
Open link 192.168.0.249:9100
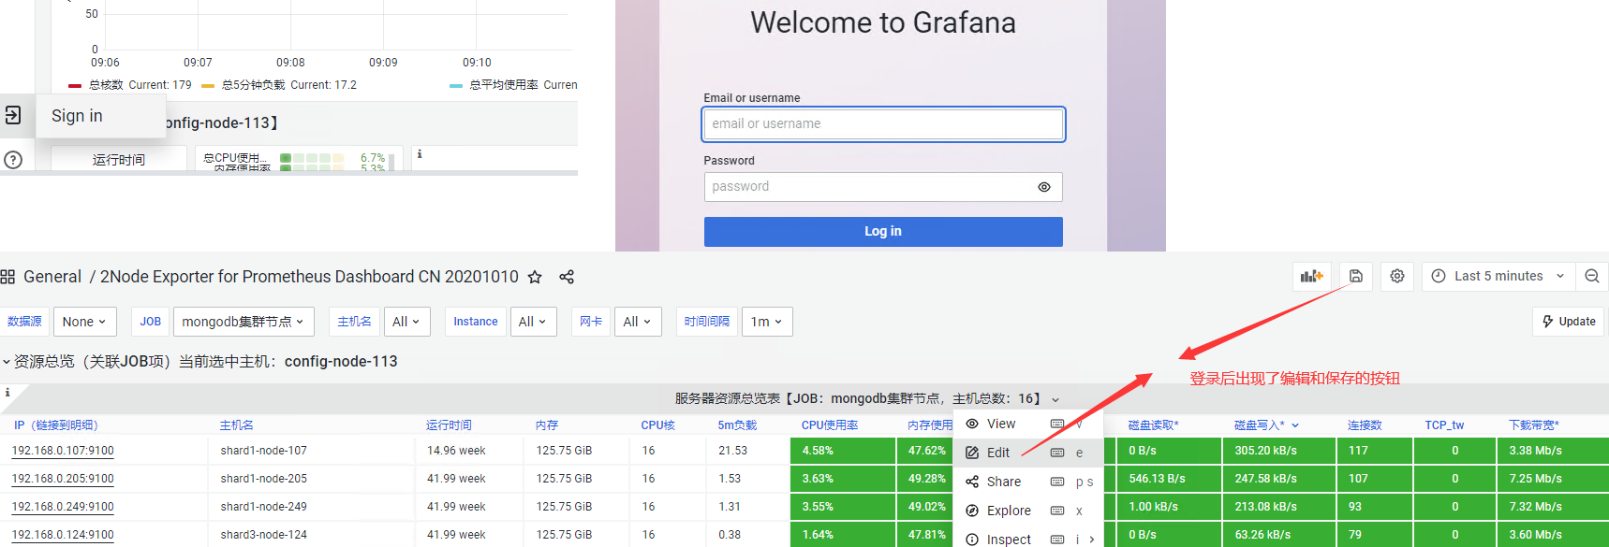(63, 507)
